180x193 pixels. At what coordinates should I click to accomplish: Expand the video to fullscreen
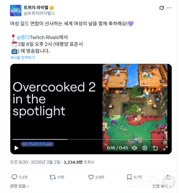click(x=165, y=148)
